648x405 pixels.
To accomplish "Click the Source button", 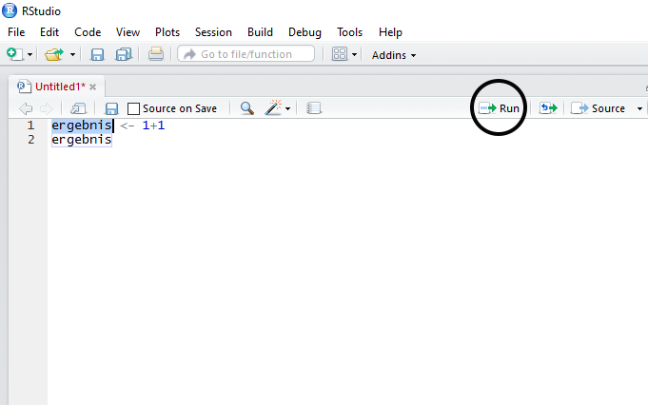I will click(599, 108).
